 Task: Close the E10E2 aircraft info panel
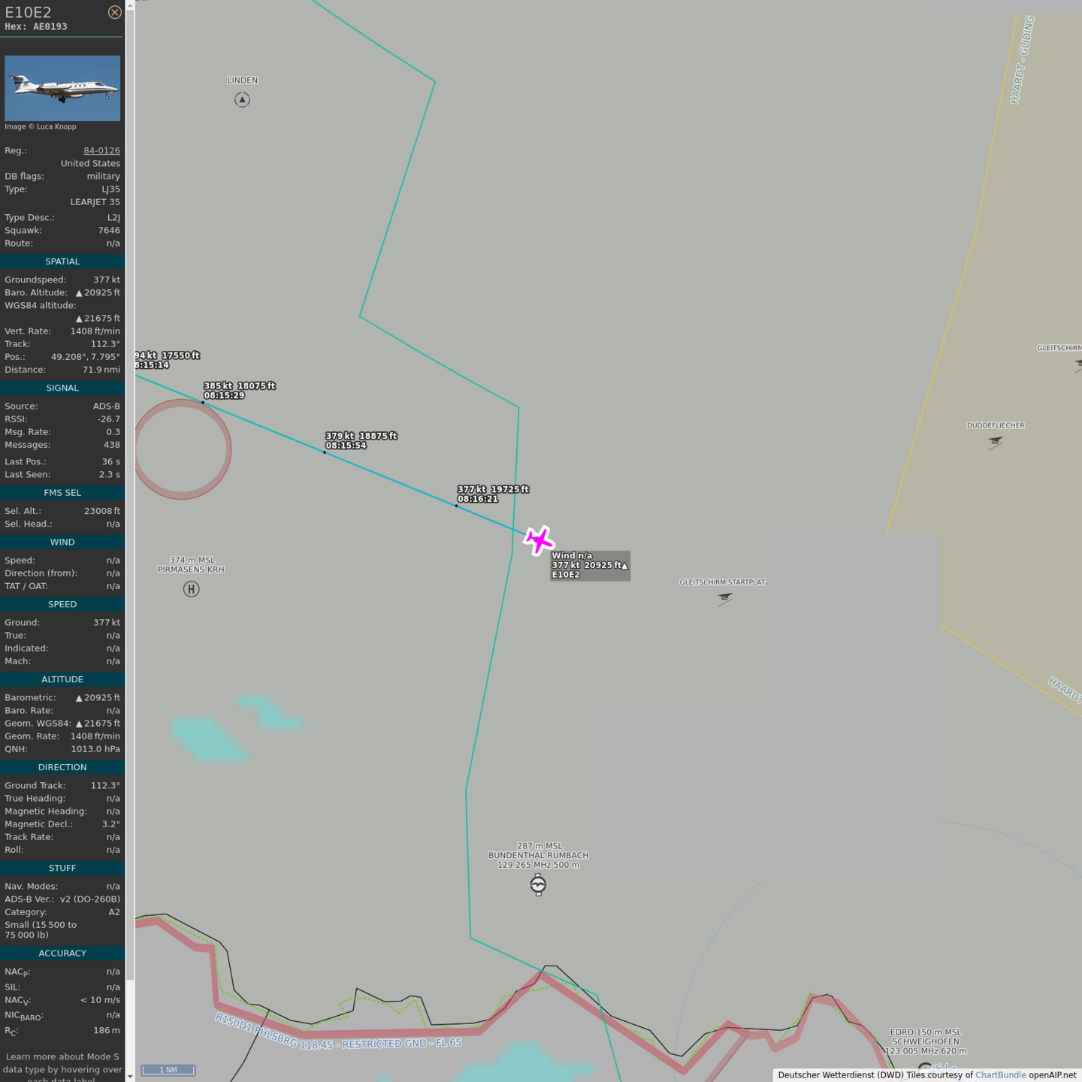pos(114,12)
